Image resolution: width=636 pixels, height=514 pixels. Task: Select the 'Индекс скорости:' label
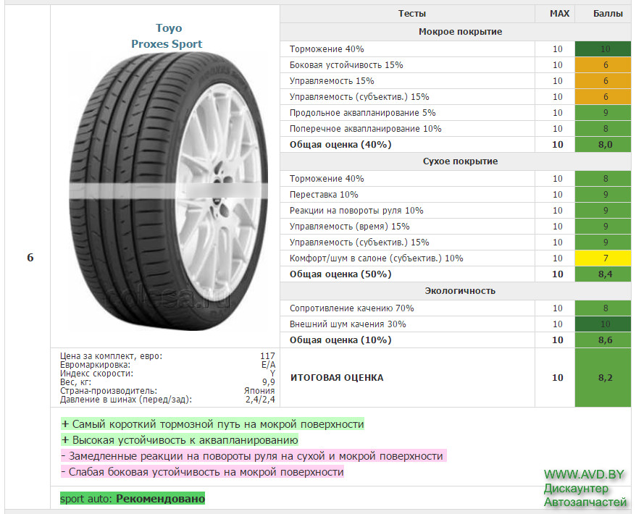pos(96,374)
